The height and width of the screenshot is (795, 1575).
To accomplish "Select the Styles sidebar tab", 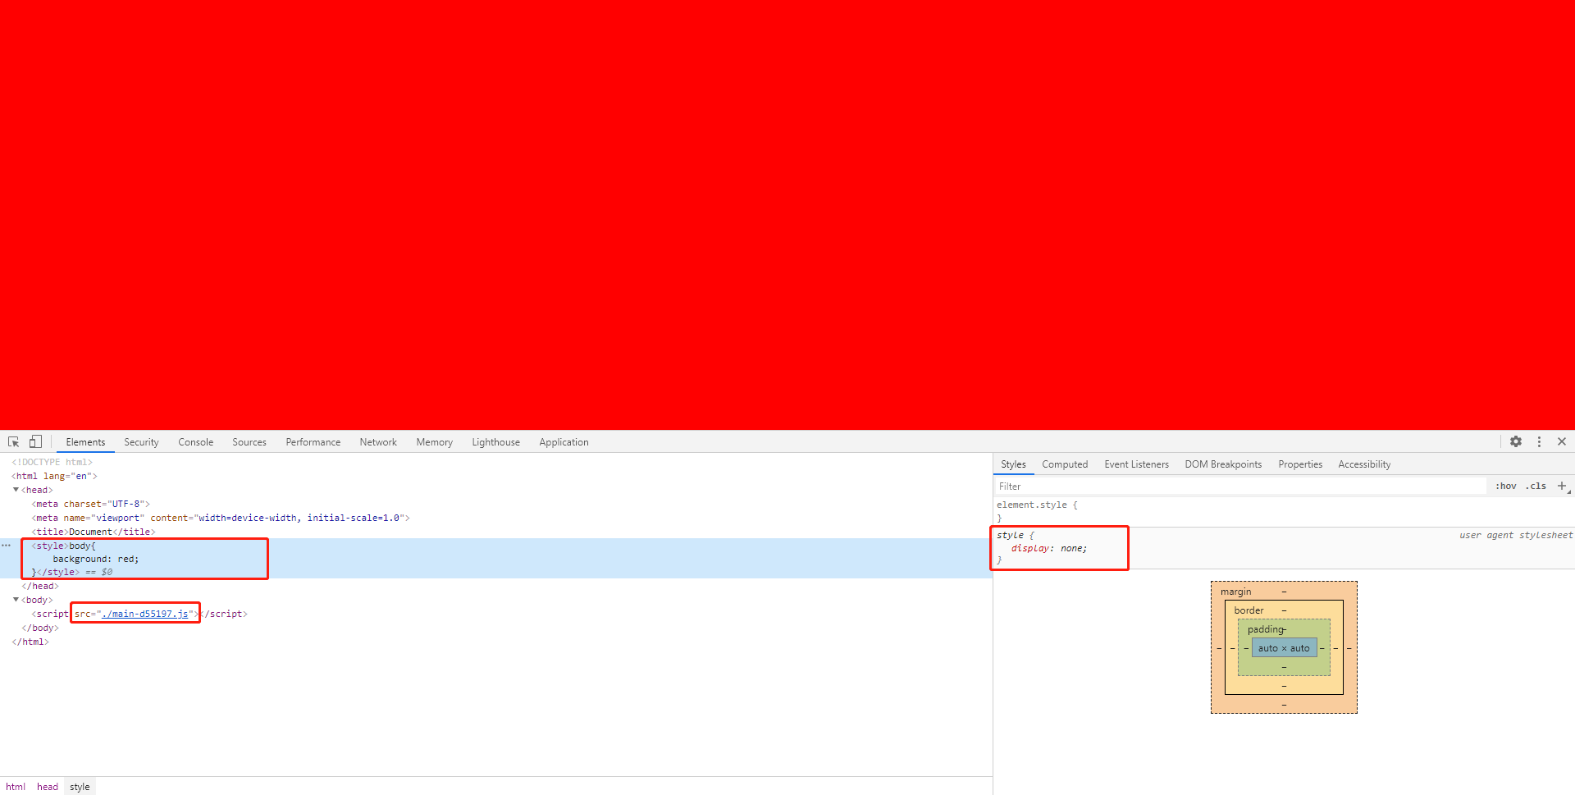I will point(1013,464).
